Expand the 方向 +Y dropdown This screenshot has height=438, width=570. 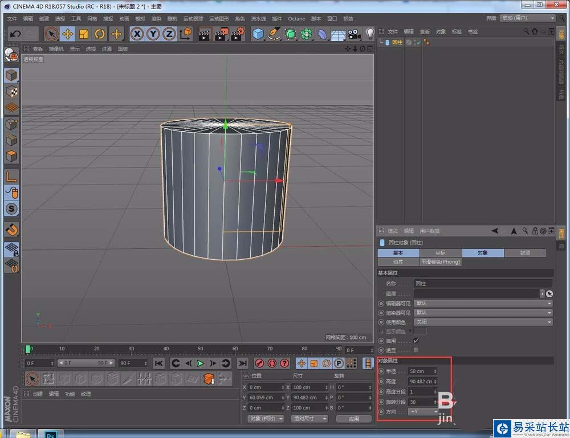tap(424, 411)
